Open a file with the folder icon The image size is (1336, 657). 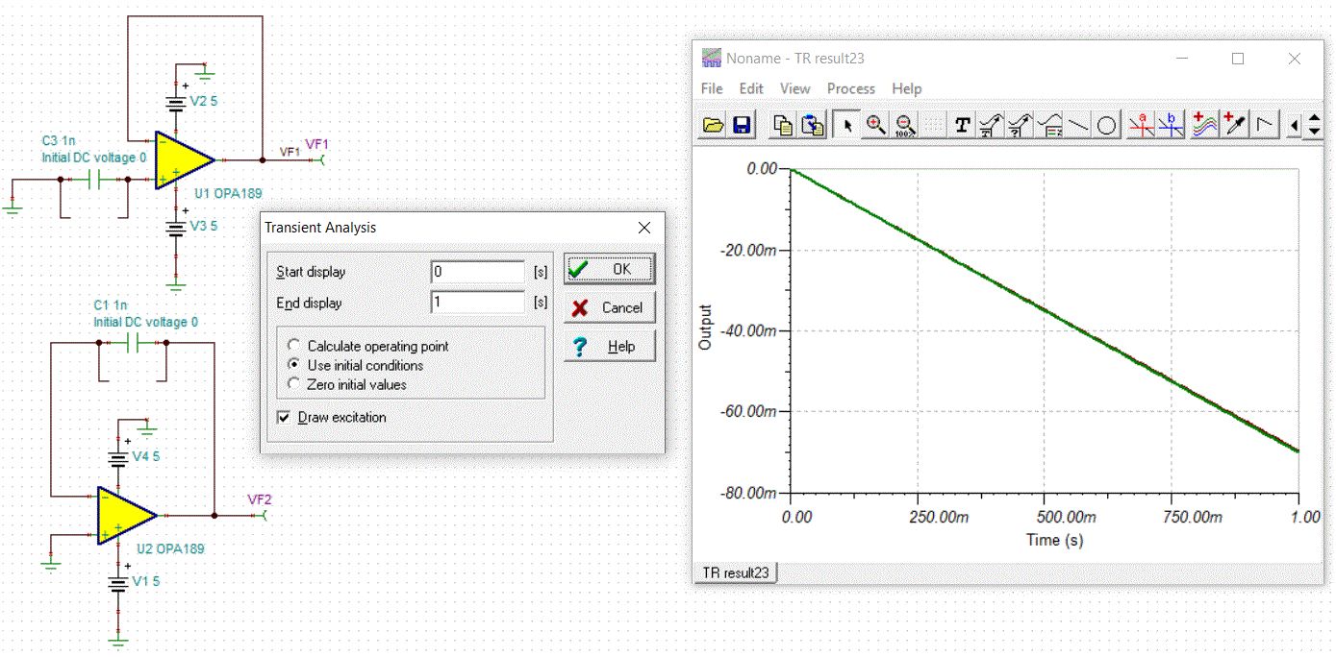713,125
